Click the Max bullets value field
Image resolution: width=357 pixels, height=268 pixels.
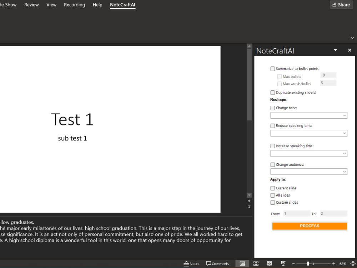(x=328, y=75)
